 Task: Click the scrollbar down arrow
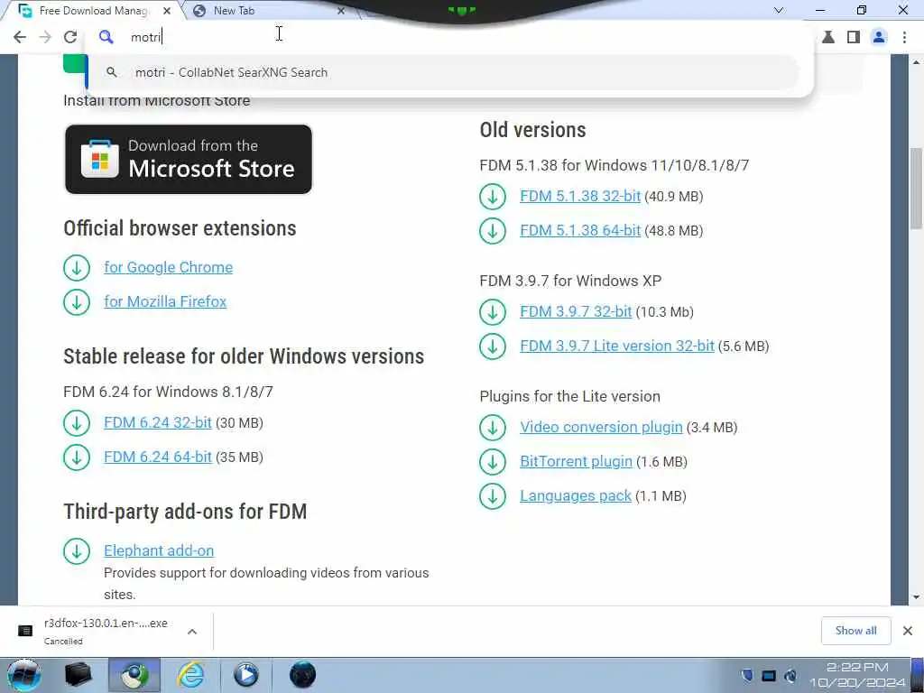[x=916, y=597]
